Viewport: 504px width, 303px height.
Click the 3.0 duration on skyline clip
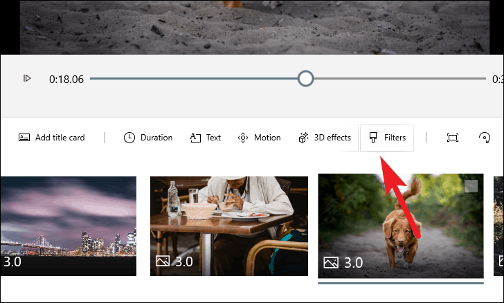tap(12, 261)
